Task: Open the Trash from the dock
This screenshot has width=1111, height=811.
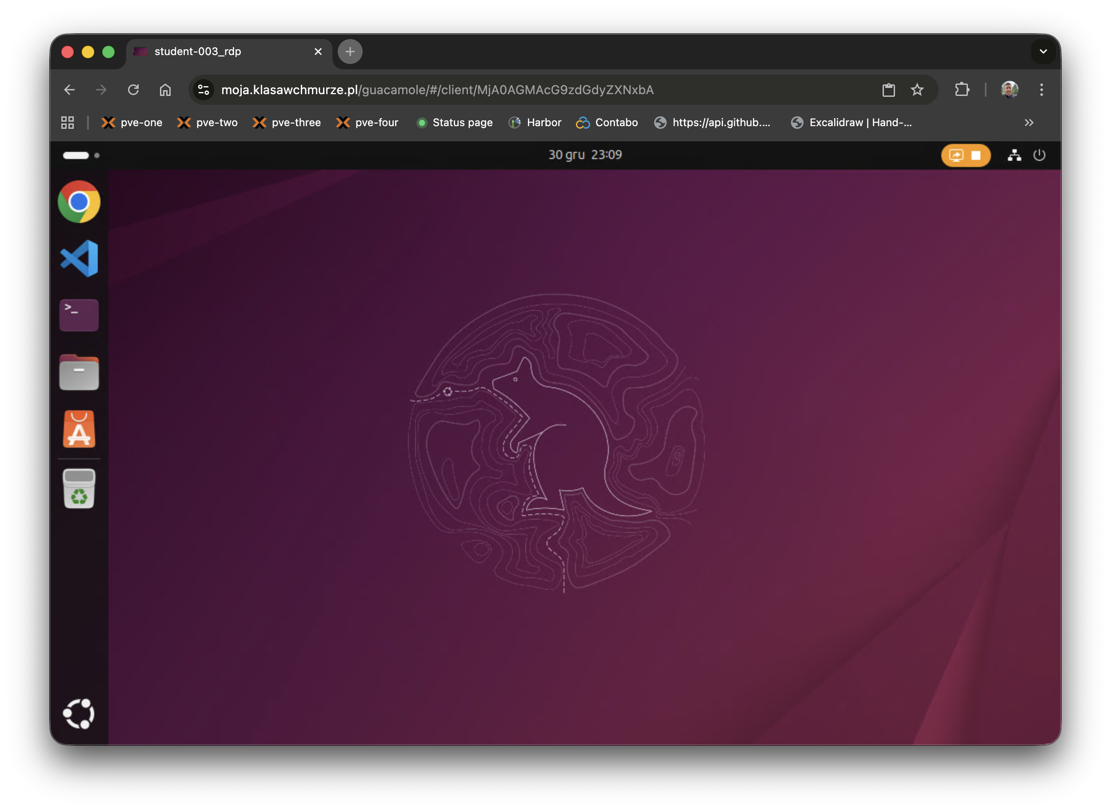Action: coord(79,489)
